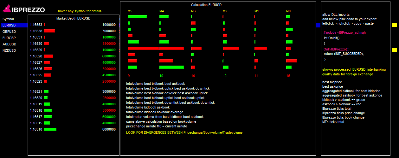
Task: Click the blue marker left of the instructions panel
Action: click(318, 25)
